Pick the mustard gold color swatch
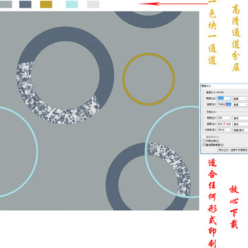Viewport: 248px width, 248px height. coord(46,4)
